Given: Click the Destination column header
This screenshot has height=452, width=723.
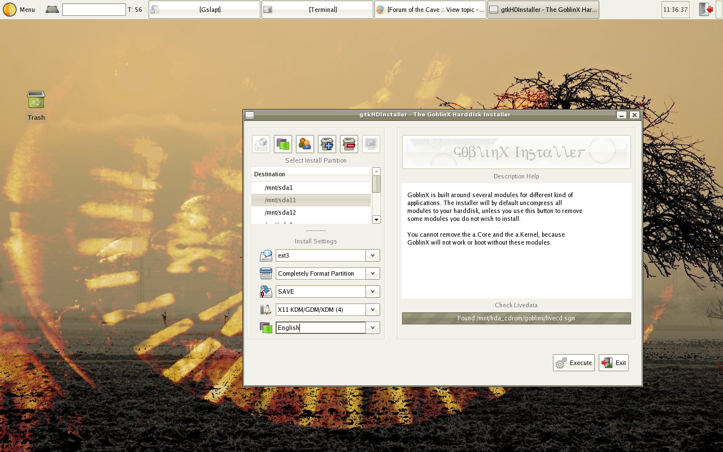Looking at the screenshot, I should click(x=311, y=174).
